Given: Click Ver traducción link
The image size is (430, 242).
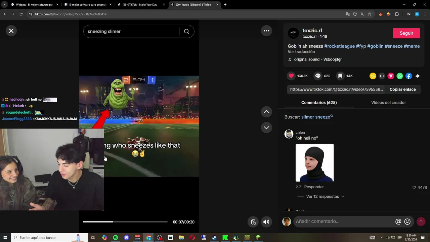Looking at the screenshot, I should point(301,52).
